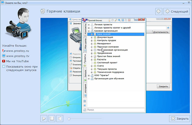
Task: Switch to the Контакты vertical tab
Action: tap(85, 30)
